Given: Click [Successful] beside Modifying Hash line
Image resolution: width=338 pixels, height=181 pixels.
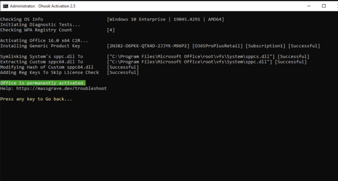Looking at the screenshot, I should [x=123, y=67].
